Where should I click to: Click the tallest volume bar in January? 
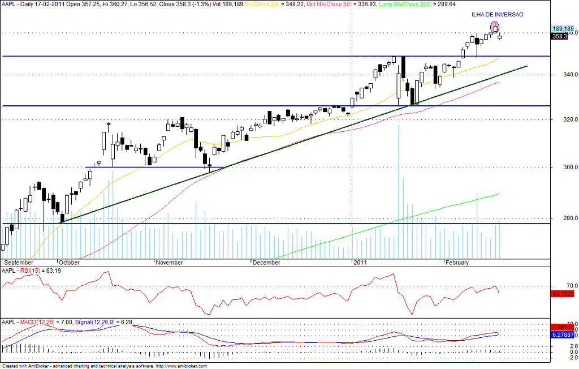pyautogui.click(x=399, y=192)
